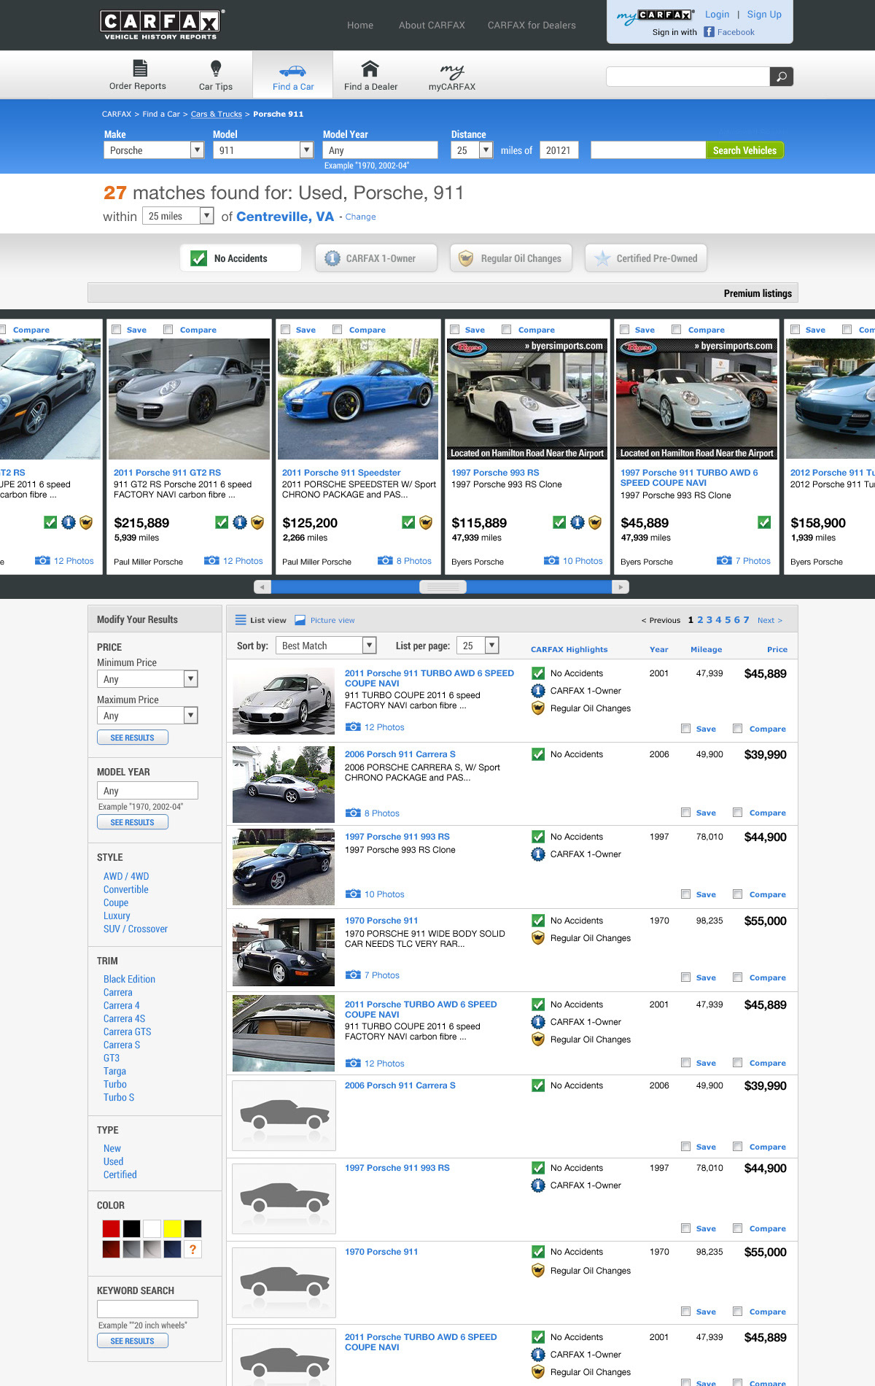Check Save on the 1997 Porsche 993 RS card
The height and width of the screenshot is (1386, 875).
(455, 330)
